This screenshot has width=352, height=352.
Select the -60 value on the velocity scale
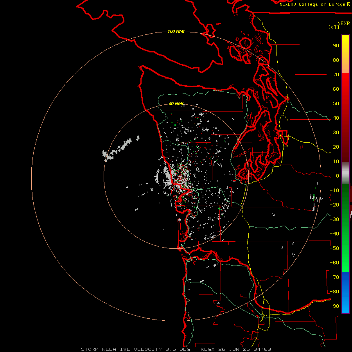(334, 263)
